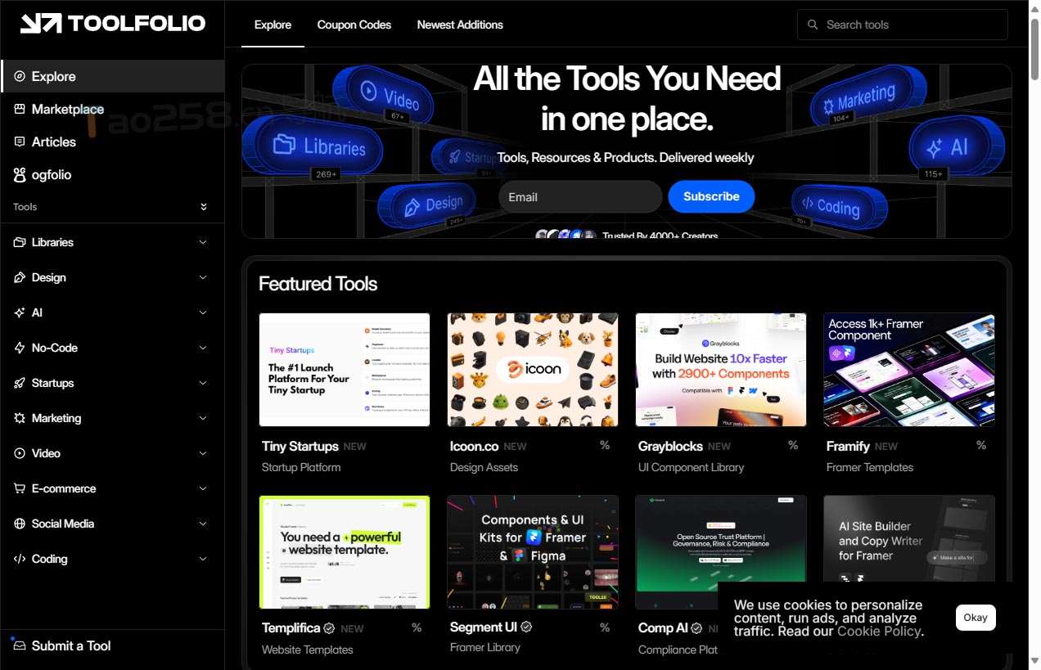
Task: Expand the Social Media category chevron
Action: coord(203,524)
